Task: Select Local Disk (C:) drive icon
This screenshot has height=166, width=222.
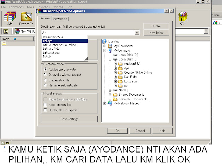Action: [115, 55]
